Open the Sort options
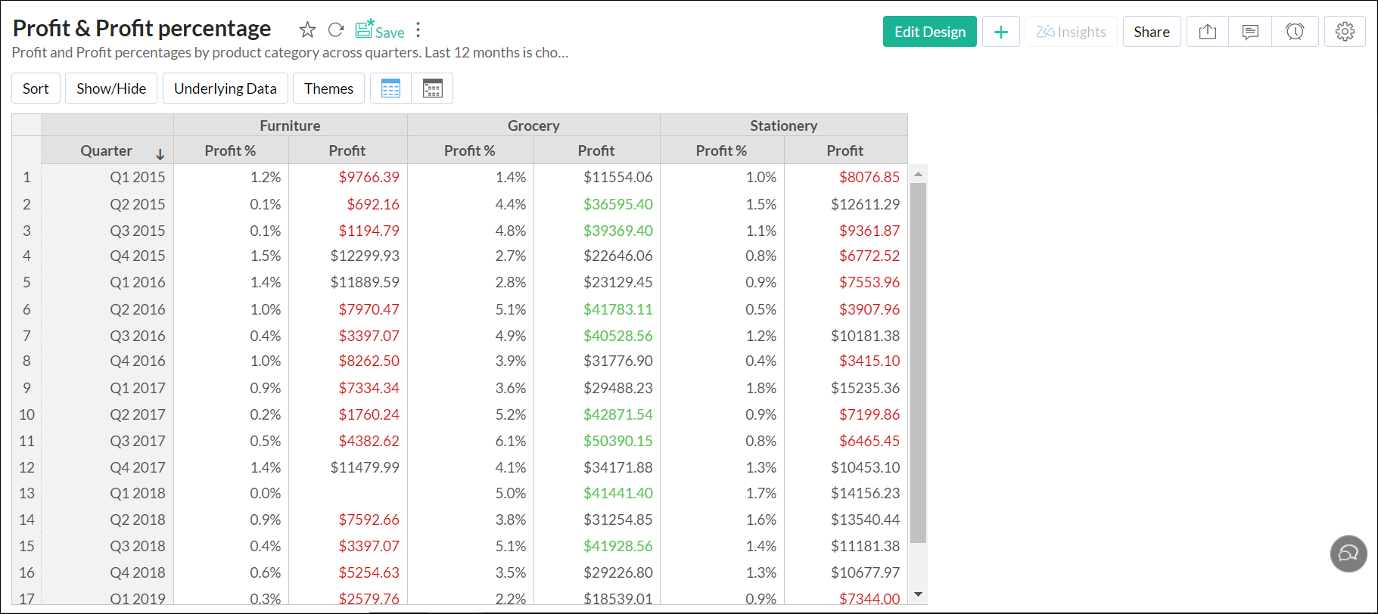 pyautogui.click(x=36, y=88)
